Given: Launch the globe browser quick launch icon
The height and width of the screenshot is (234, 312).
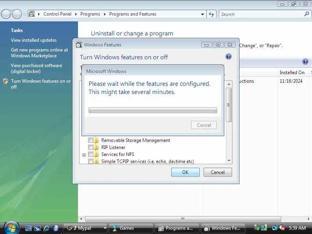Looking at the screenshot, I should point(56,228).
